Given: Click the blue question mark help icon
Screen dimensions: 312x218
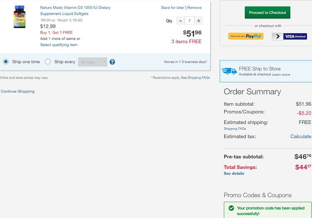Looking at the screenshot, I should point(112,62).
